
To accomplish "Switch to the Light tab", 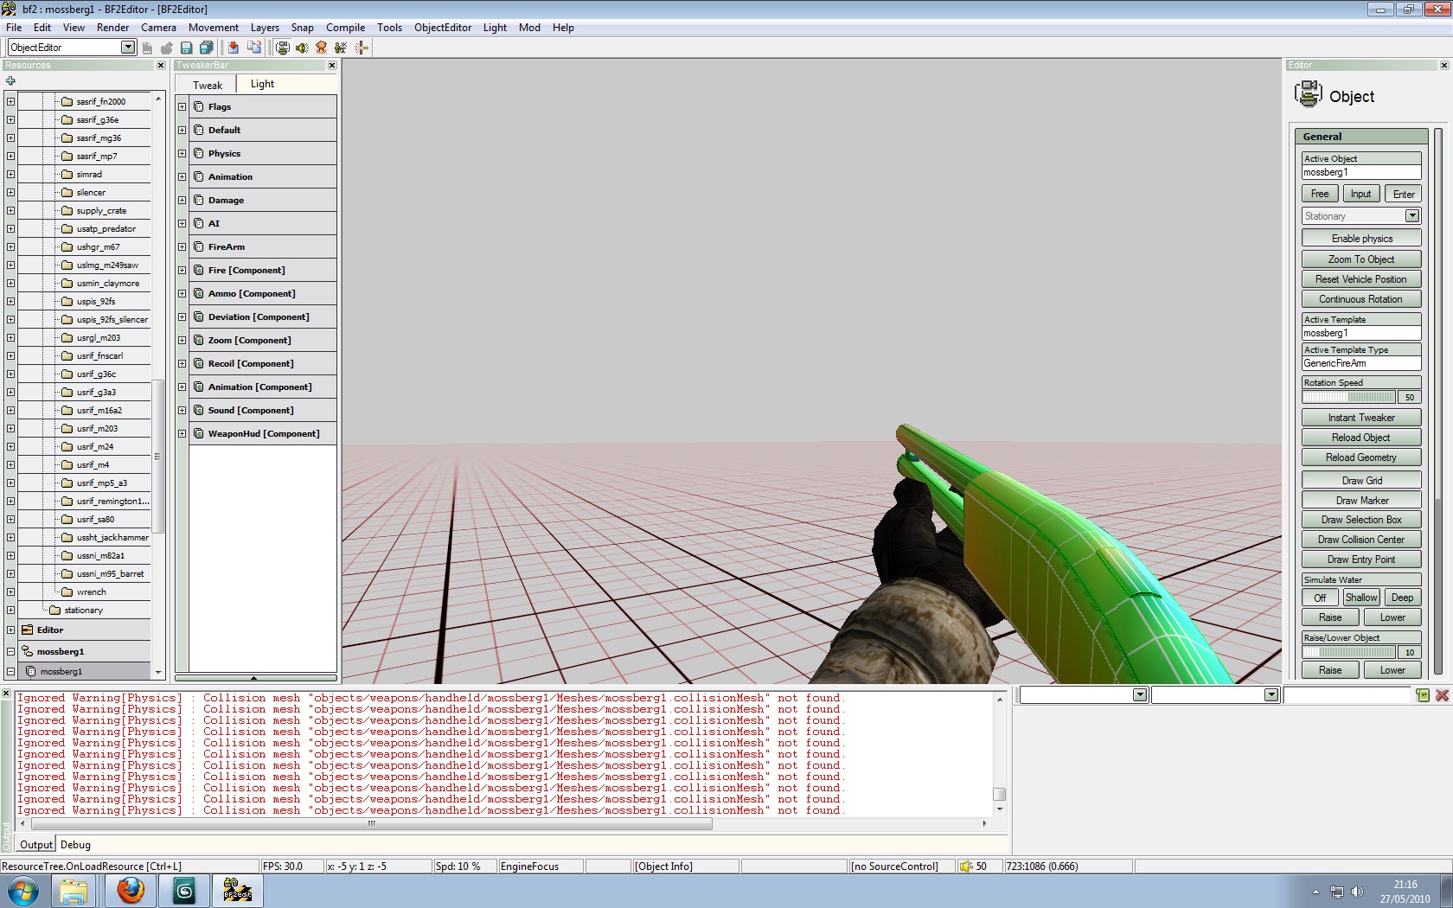I will (262, 84).
